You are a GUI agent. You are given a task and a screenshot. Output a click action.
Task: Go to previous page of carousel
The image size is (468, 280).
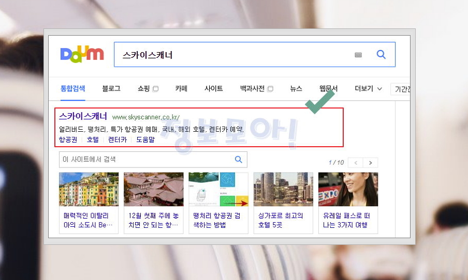tap(356, 163)
